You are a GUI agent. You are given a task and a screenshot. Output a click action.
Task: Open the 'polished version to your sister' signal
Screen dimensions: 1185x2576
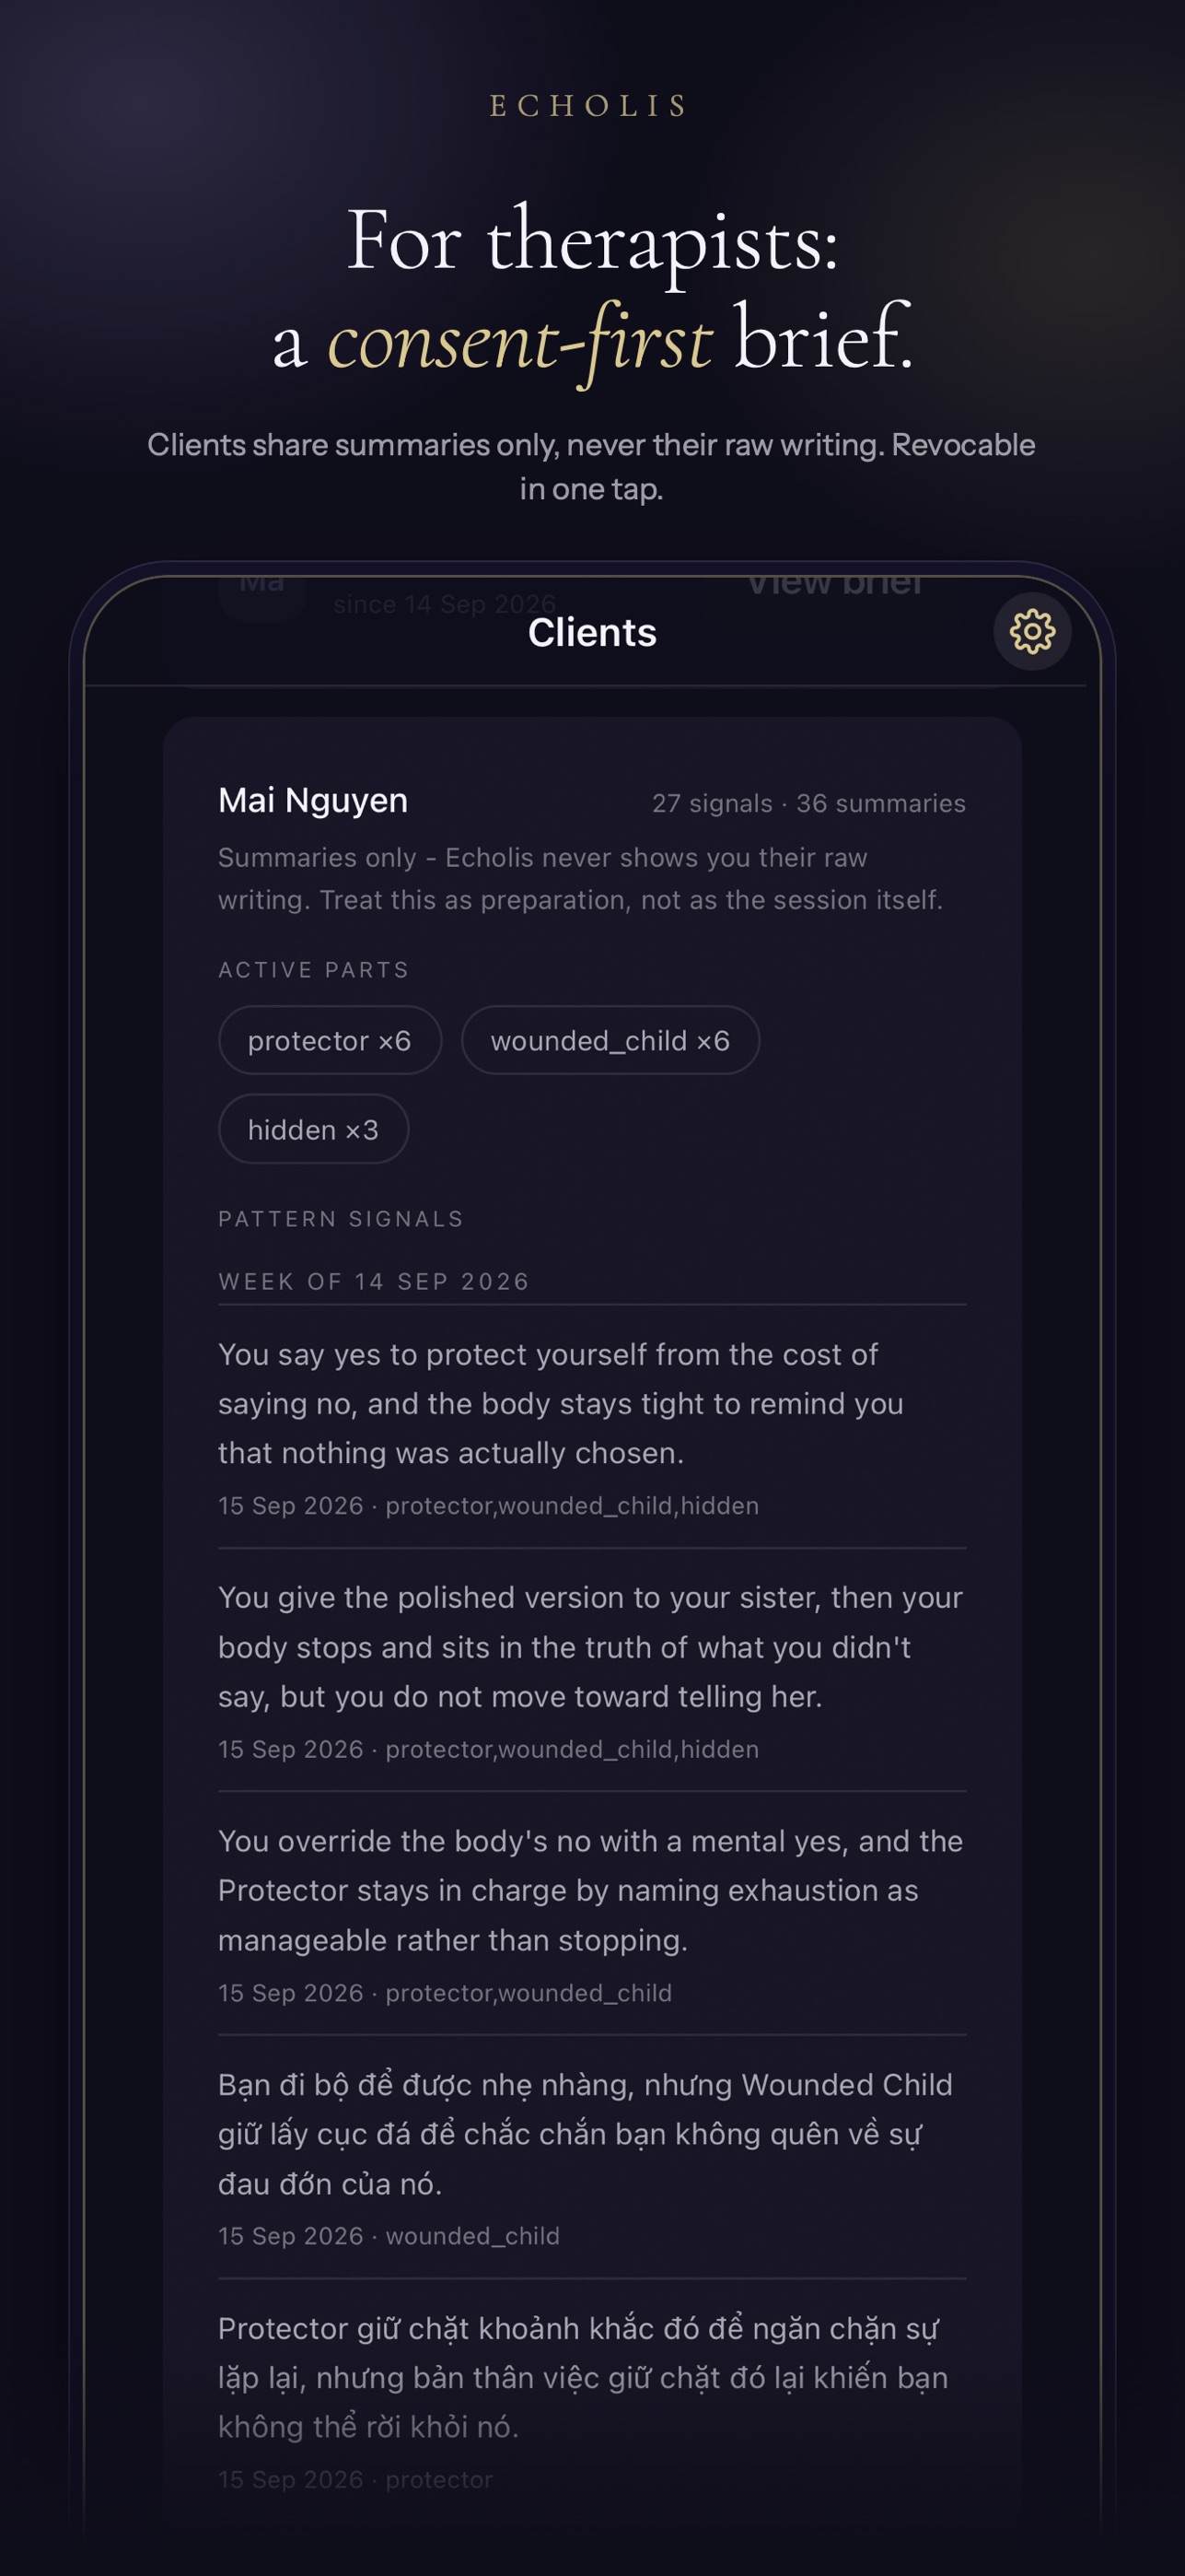point(593,1671)
